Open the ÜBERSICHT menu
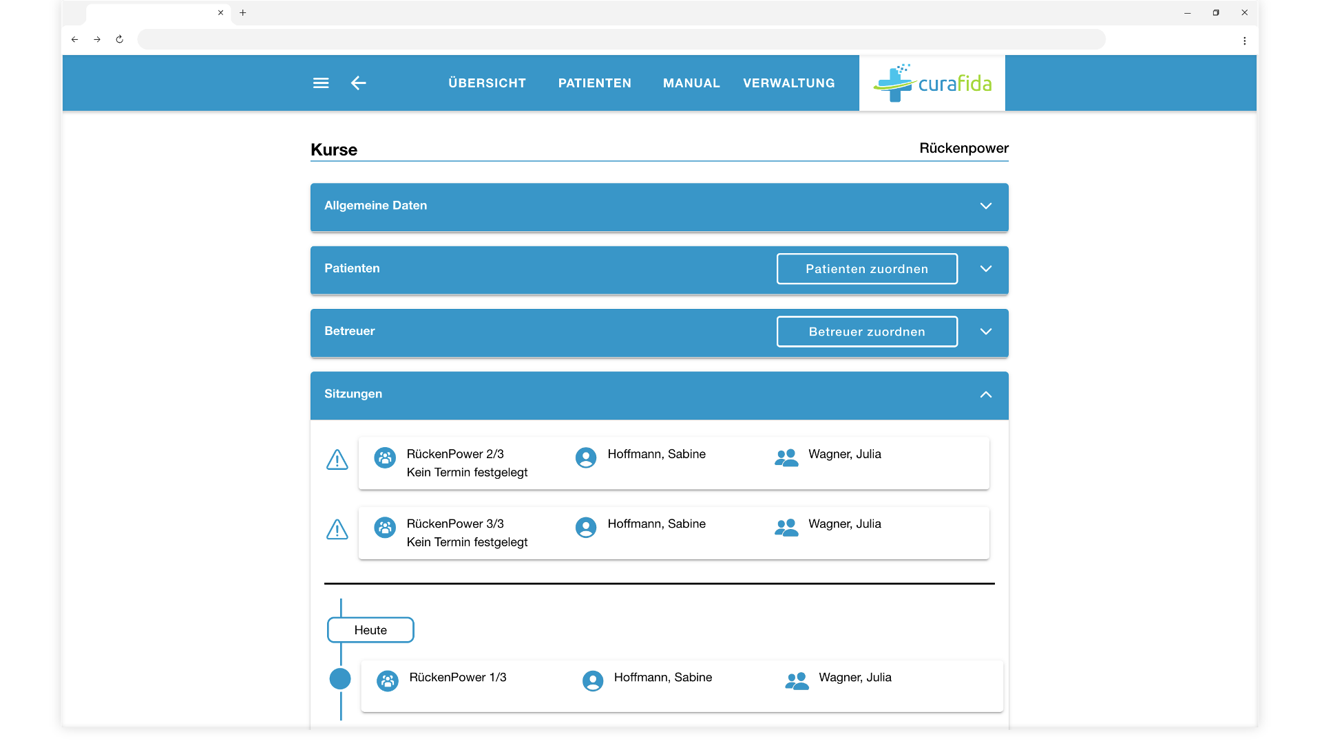 tap(487, 83)
